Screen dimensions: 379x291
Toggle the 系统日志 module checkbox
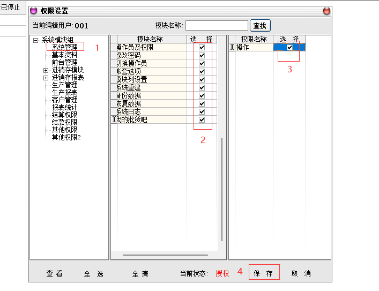tap(202, 111)
